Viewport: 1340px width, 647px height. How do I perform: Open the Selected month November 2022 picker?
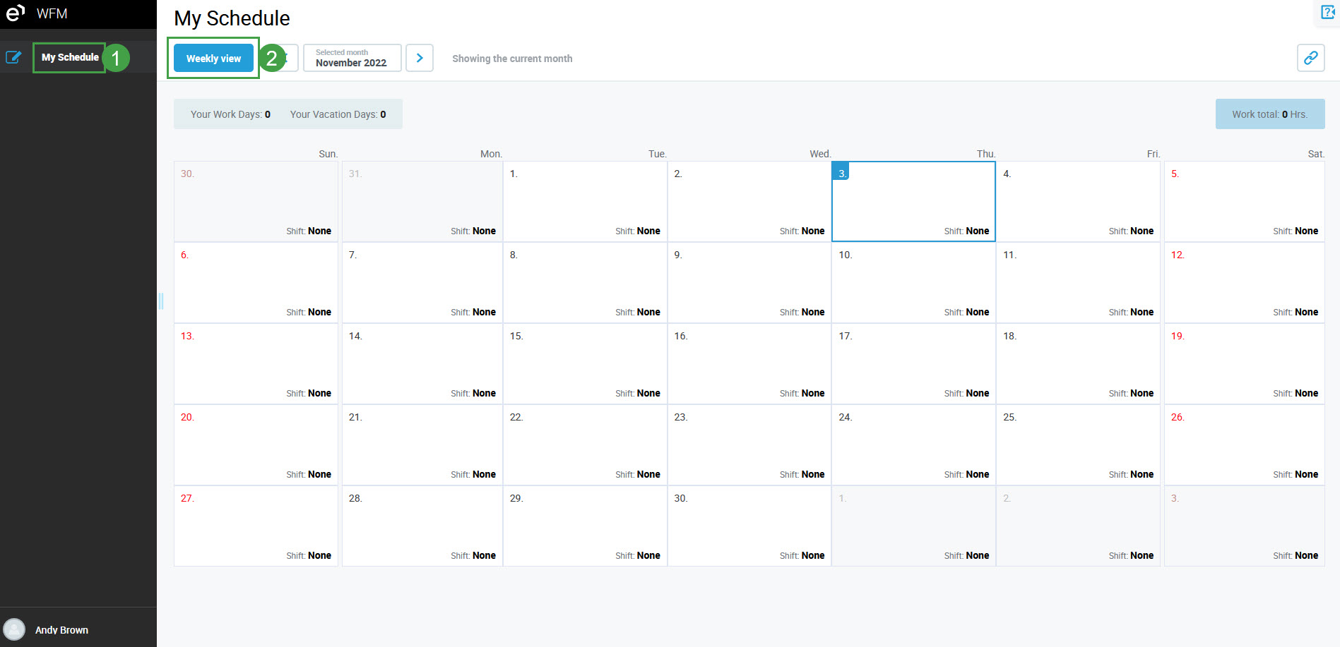[352, 58]
